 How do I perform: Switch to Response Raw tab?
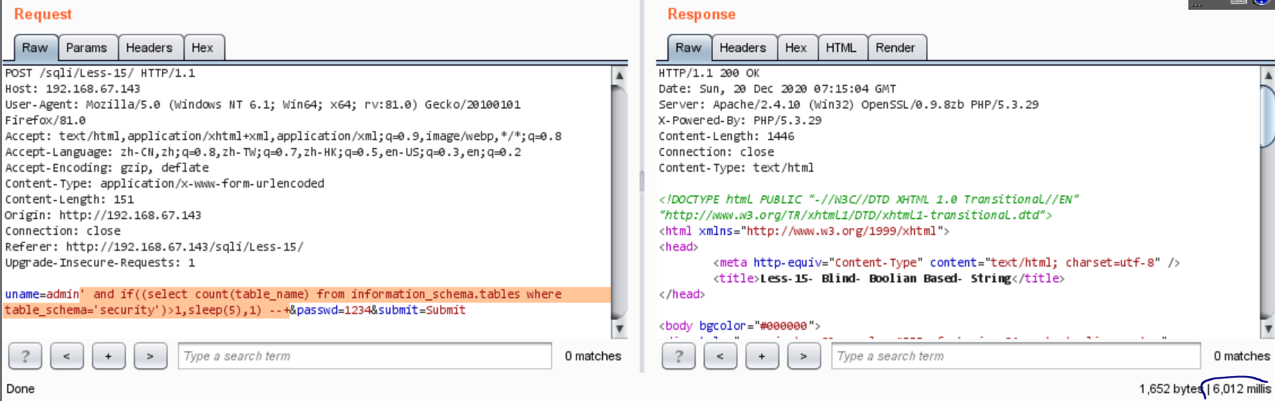(688, 47)
